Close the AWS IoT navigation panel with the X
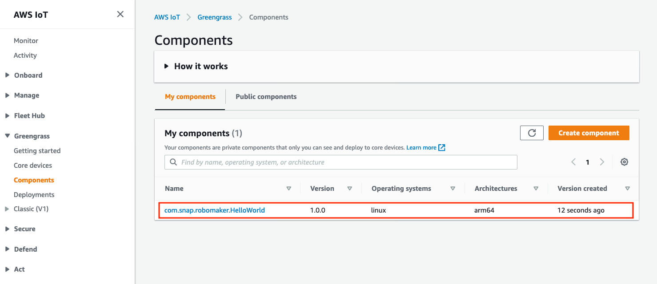 [x=120, y=14]
